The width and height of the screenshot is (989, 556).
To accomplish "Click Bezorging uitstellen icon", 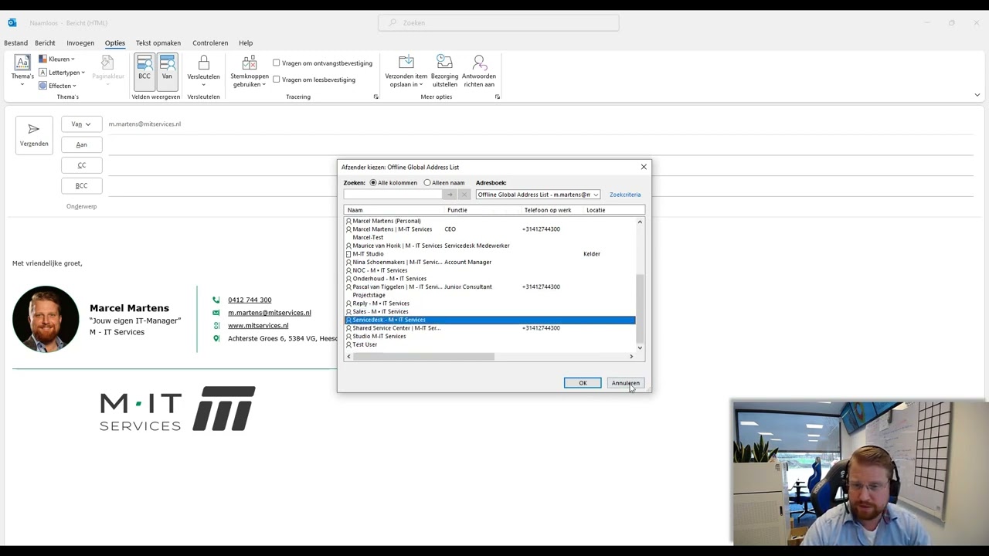I will click(444, 62).
